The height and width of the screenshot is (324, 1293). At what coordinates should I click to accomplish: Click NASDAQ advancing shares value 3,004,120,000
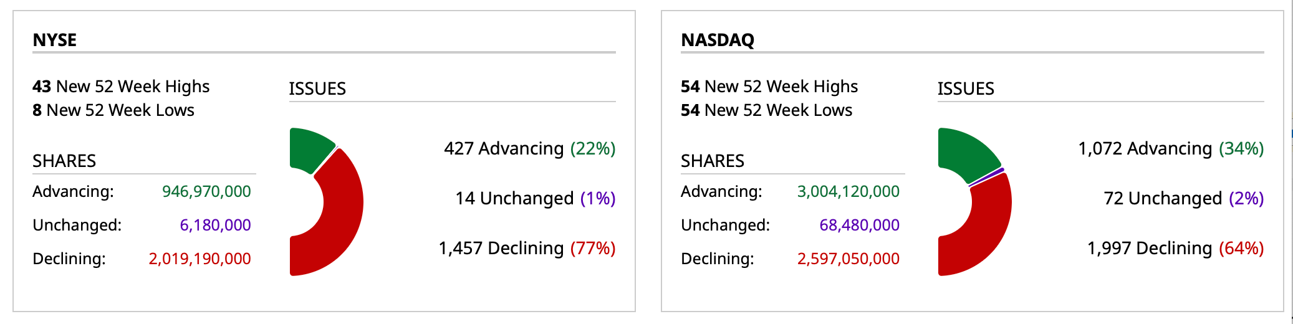(x=848, y=191)
